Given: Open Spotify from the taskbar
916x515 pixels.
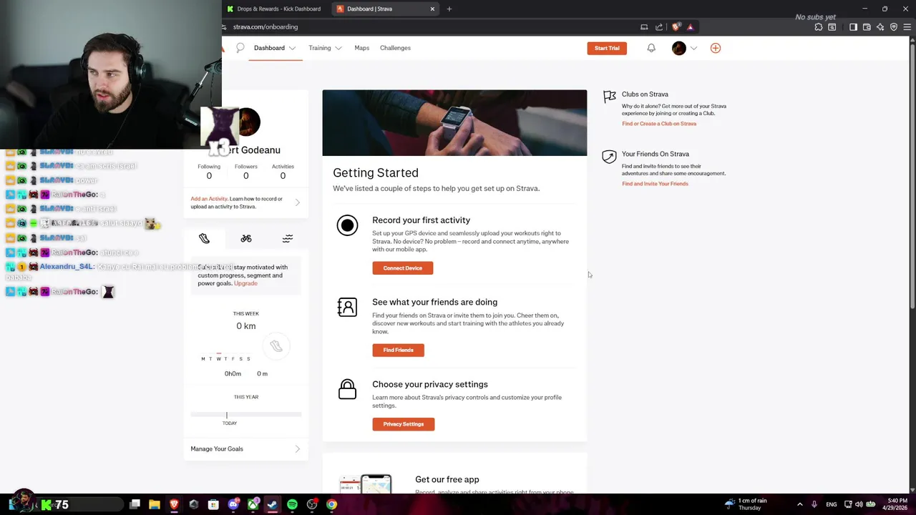Looking at the screenshot, I should pyautogui.click(x=292, y=504).
